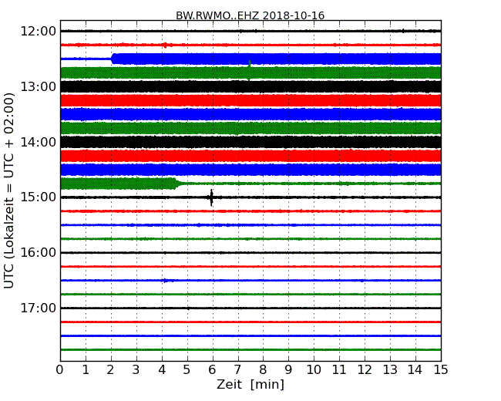This screenshot has height=401, width=501.
Task: Click the plot title BW.RWMO..EHZ 2018-10-16
Action: pos(250,15)
